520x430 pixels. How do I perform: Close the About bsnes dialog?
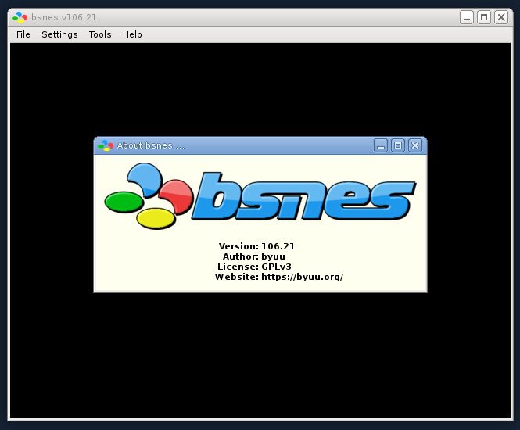[x=415, y=145]
